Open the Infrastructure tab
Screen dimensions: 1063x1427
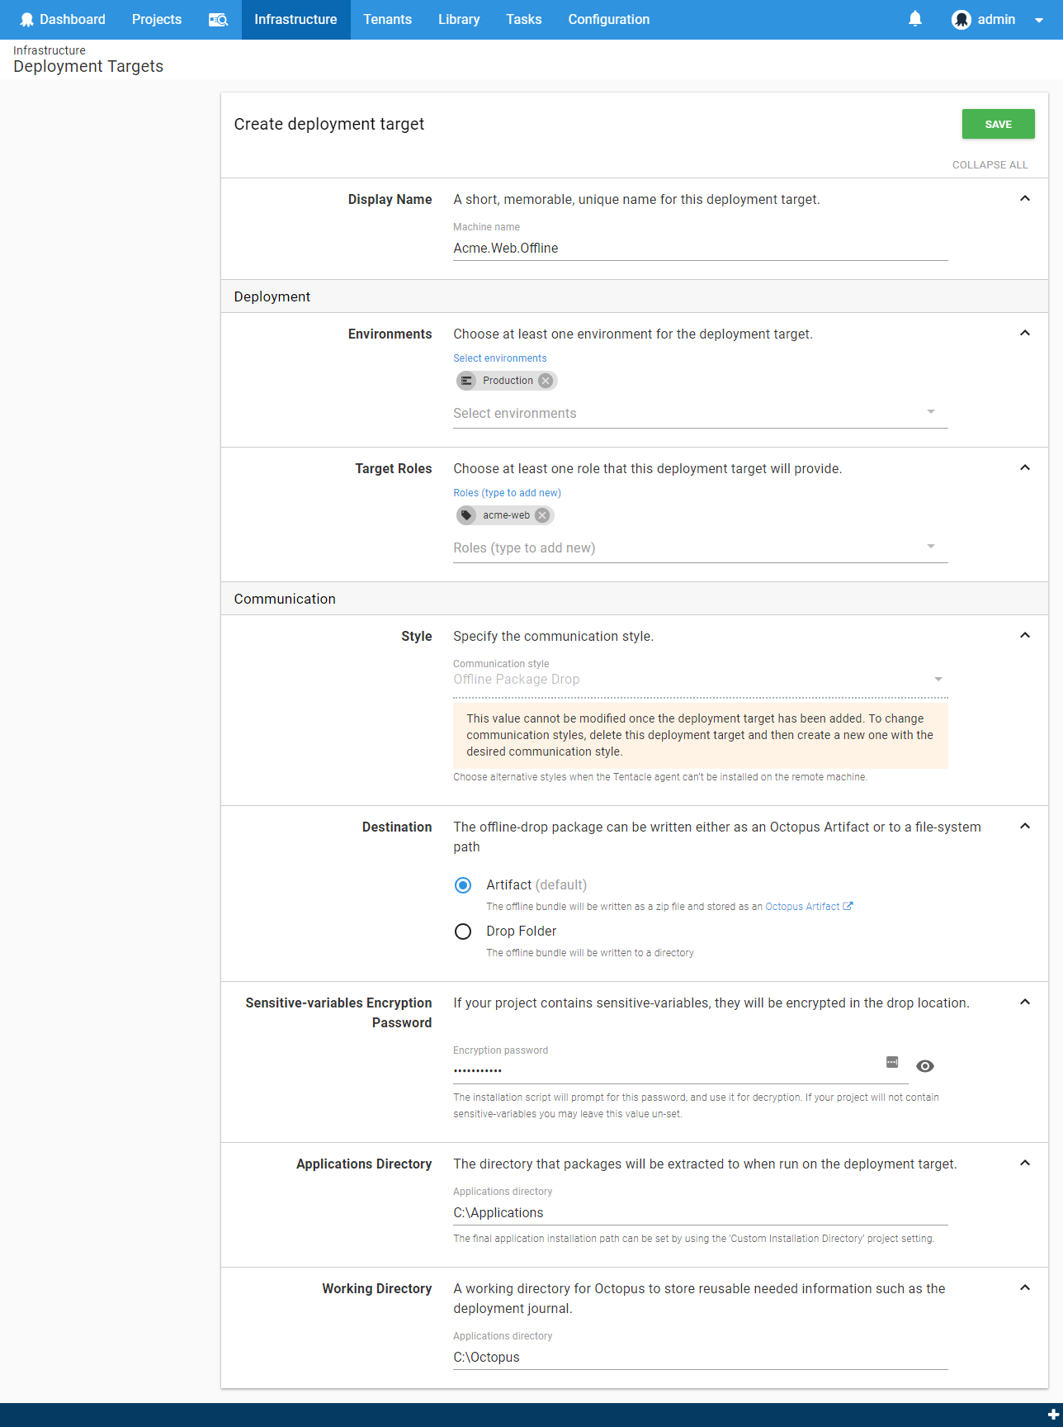point(295,20)
